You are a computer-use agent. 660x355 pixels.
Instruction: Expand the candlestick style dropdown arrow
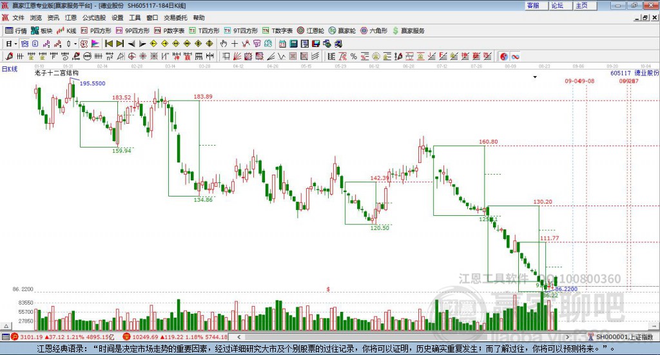point(75,44)
